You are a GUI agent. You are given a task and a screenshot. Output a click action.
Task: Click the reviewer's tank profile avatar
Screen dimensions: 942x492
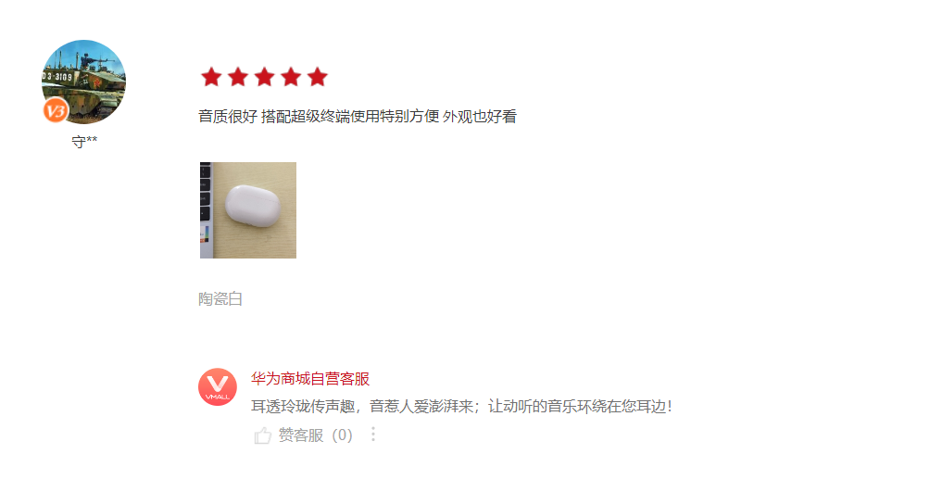(x=83, y=82)
